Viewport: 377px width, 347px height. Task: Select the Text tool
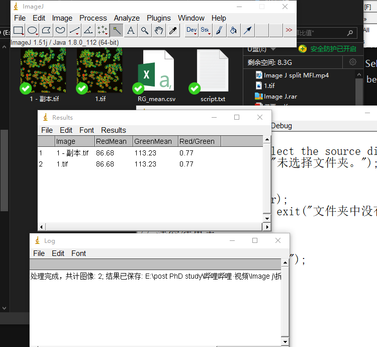click(x=131, y=31)
